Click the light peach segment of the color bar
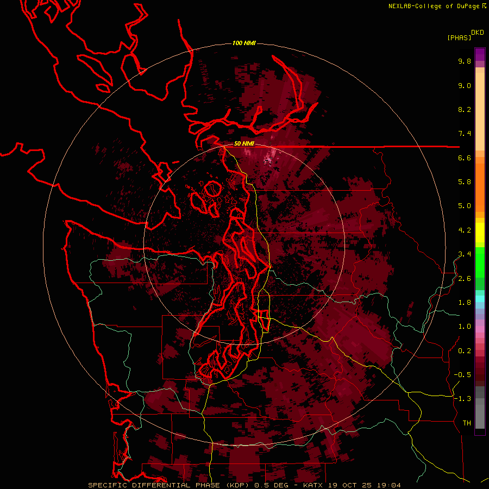This screenshot has width=489, height=489. [x=480, y=111]
